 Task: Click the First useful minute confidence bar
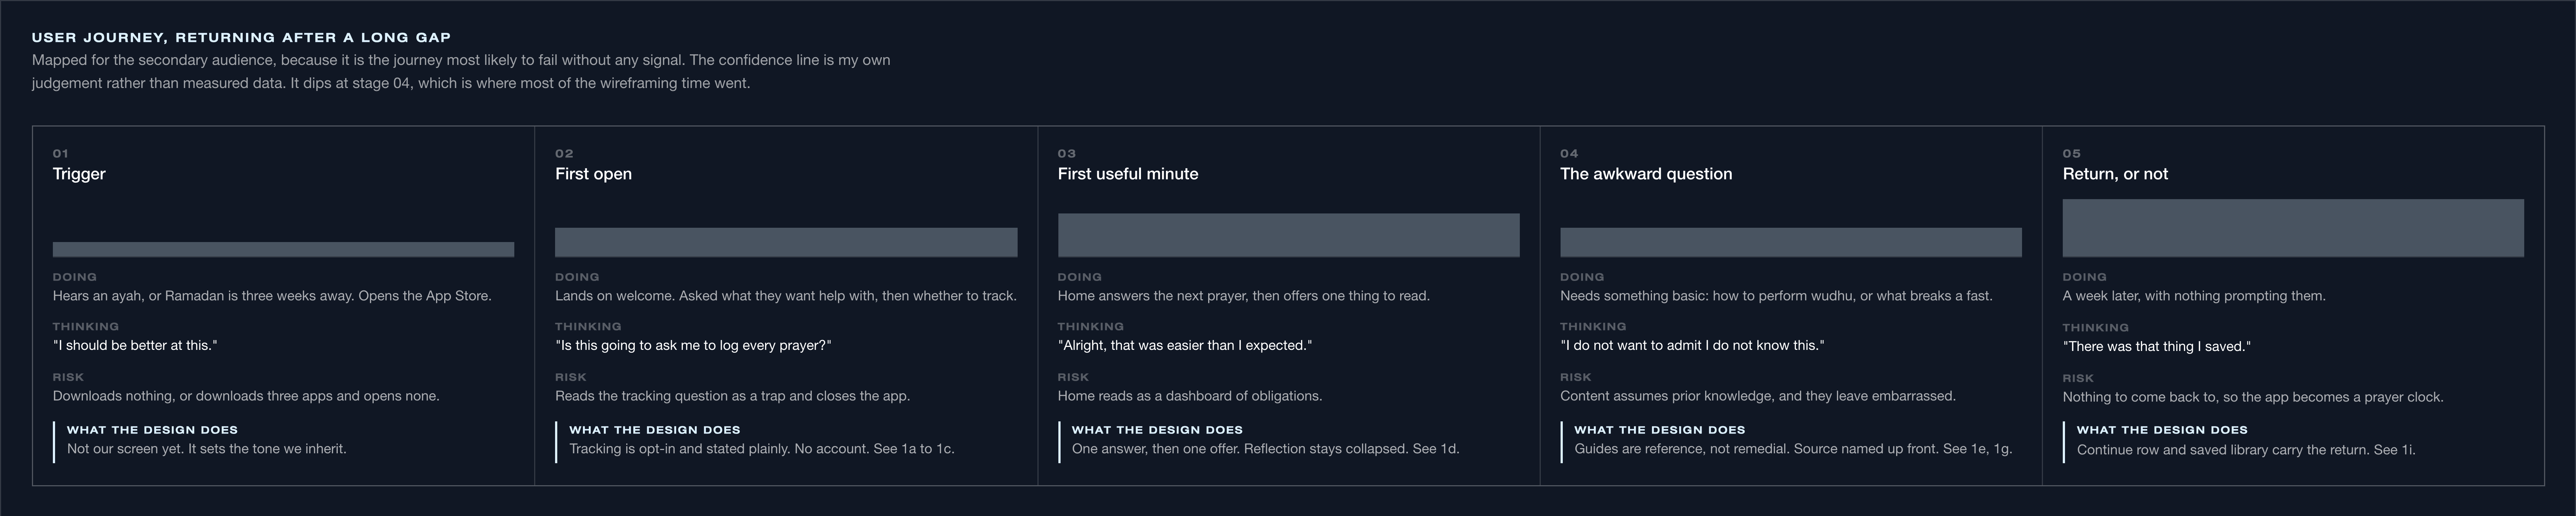tap(1288, 235)
